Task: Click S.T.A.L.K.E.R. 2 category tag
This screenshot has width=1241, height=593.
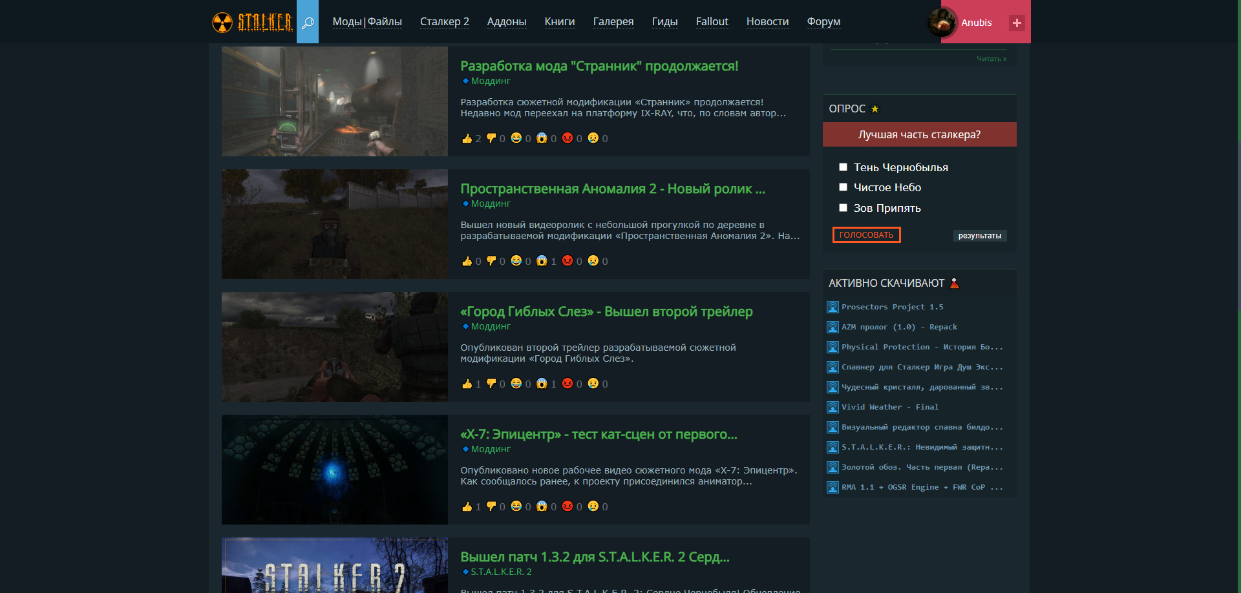Action: [501, 572]
